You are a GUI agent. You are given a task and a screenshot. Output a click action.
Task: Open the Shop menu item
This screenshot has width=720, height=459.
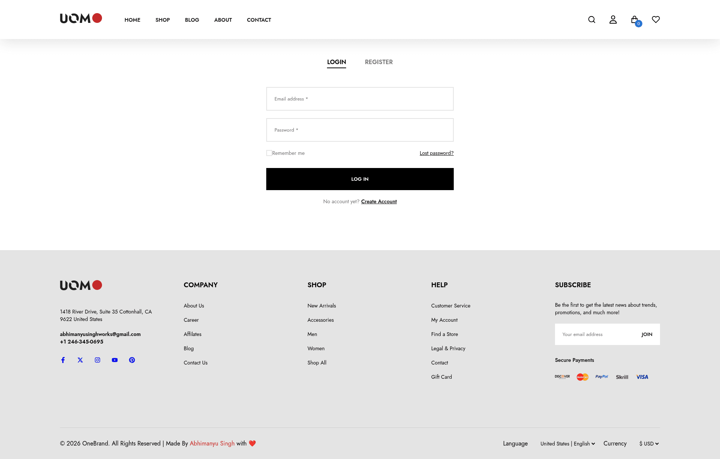[162, 20]
